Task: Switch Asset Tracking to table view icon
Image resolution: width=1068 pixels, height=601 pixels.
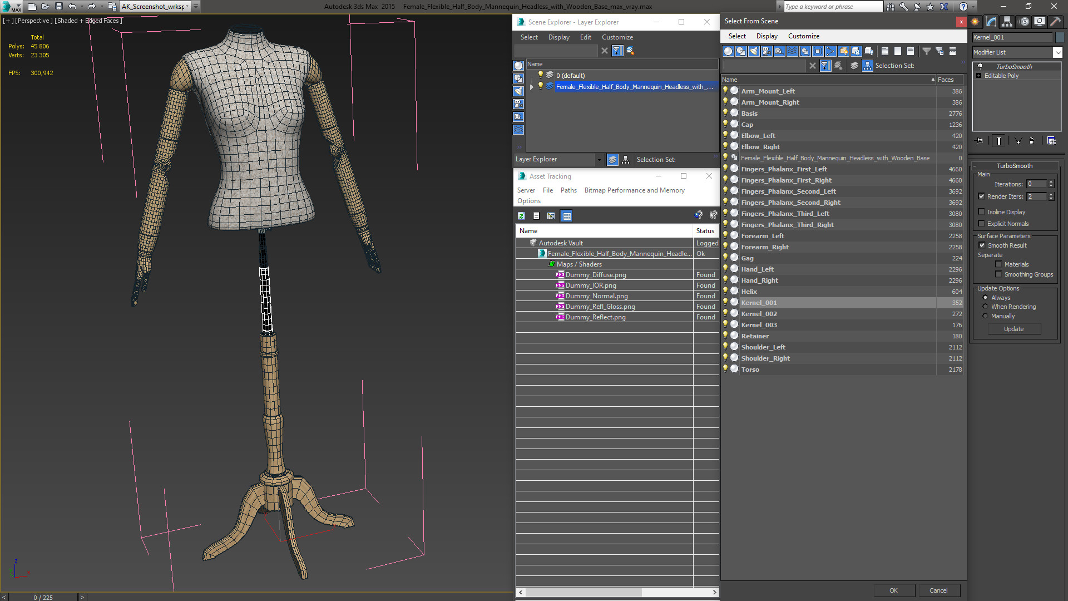Action: (x=566, y=216)
